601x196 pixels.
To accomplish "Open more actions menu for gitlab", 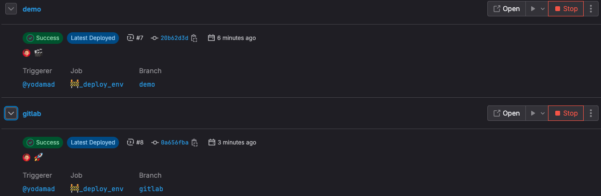I will [591, 113].
